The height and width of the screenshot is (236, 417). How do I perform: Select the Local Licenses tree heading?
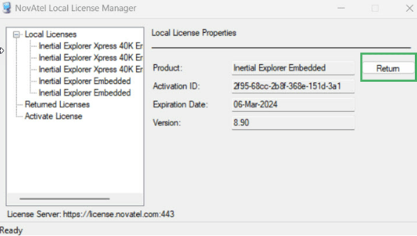50,35
